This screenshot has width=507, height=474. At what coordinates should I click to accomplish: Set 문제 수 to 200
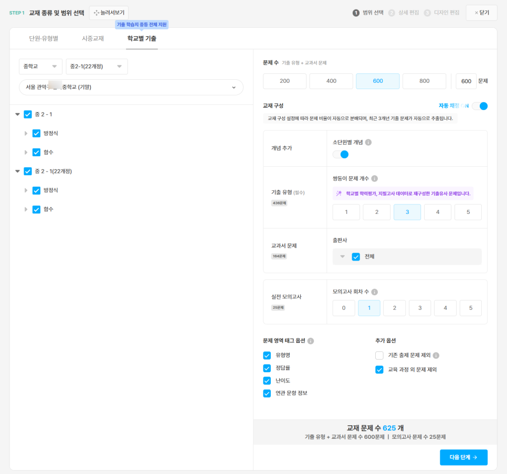pos(284,81)
